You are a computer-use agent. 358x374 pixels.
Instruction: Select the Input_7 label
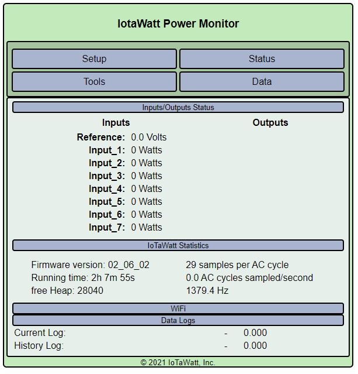click(x=107, y=228)
